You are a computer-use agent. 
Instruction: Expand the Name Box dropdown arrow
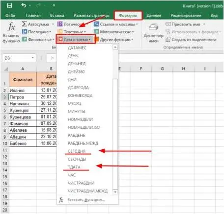32,58
